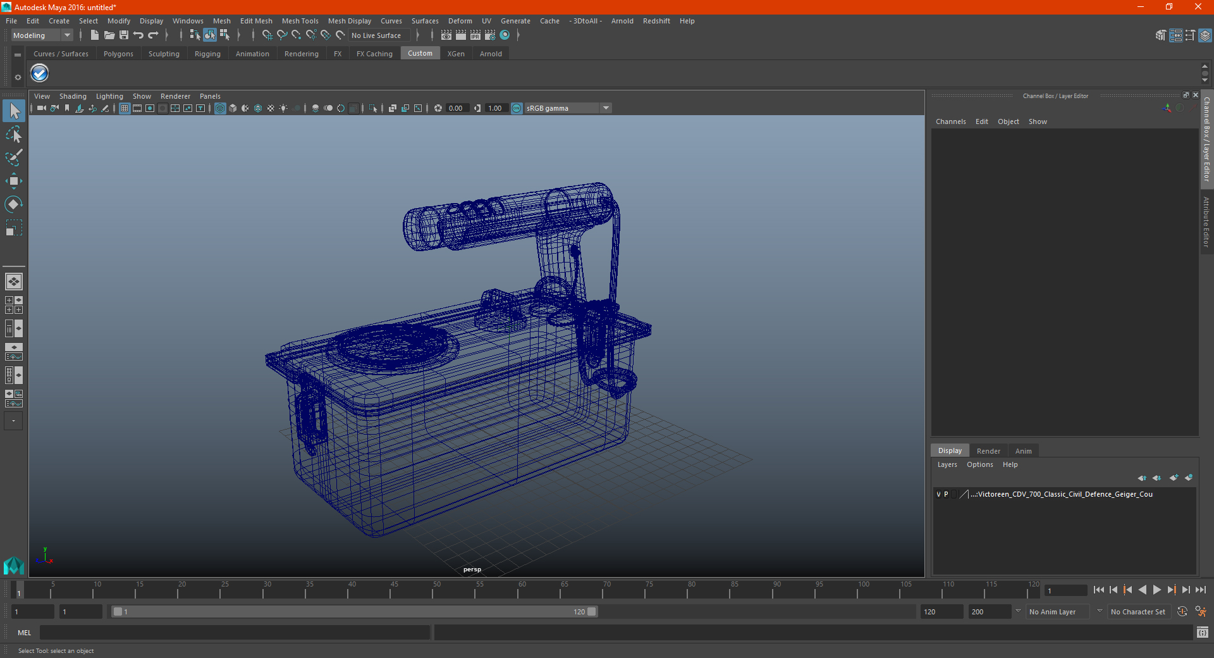Screen dimensions: 1214x658
Task: Open the Modeling menu set dropdown
Action: coord(42,35)
